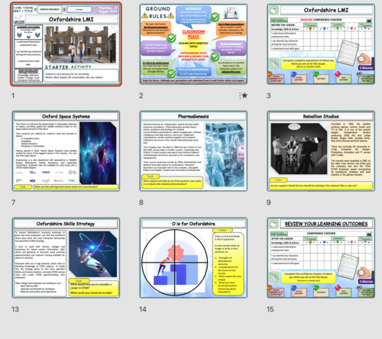Choose the Oxfordshire Skills Strategy slide
Viewport: 382px width, 339px height.
[66, 258]
